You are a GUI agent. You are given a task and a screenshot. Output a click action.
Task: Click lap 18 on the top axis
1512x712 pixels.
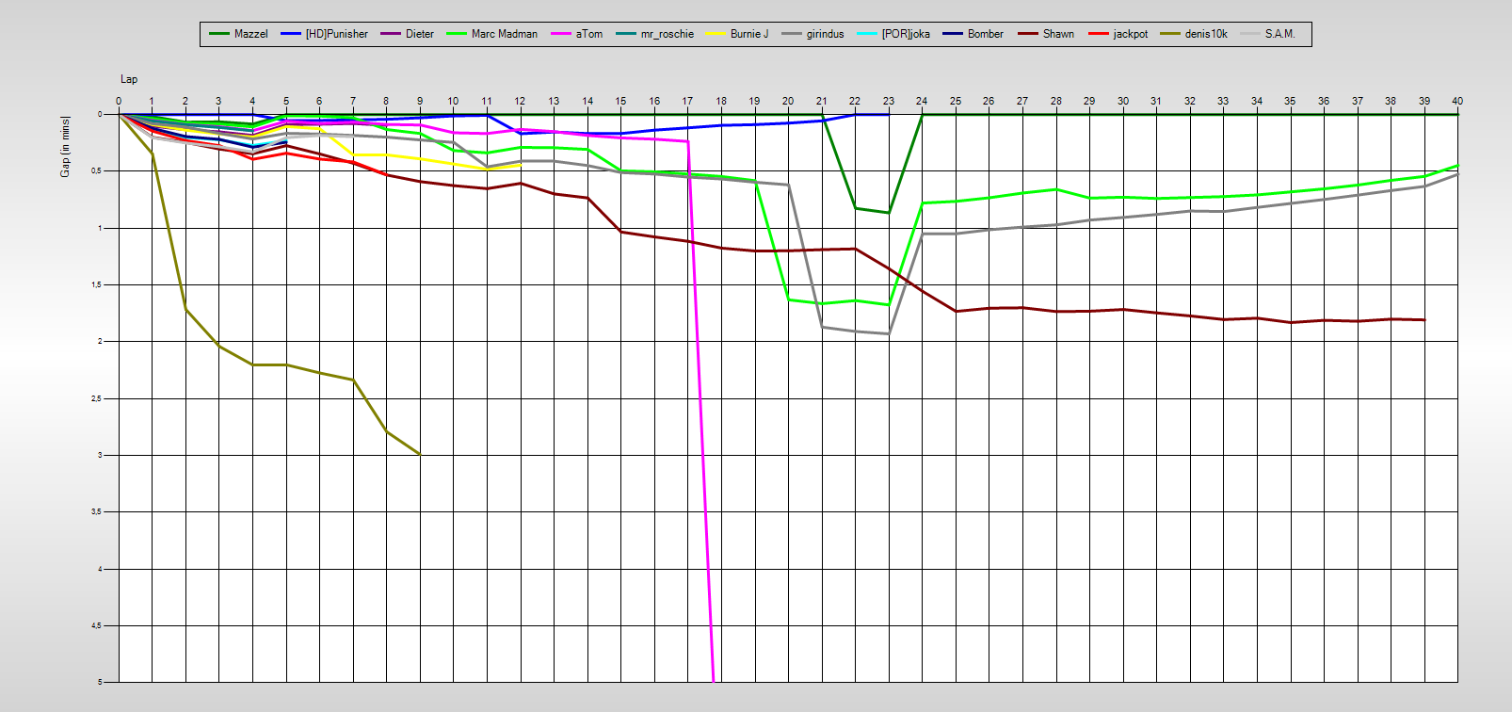click(x=721, y=101)
